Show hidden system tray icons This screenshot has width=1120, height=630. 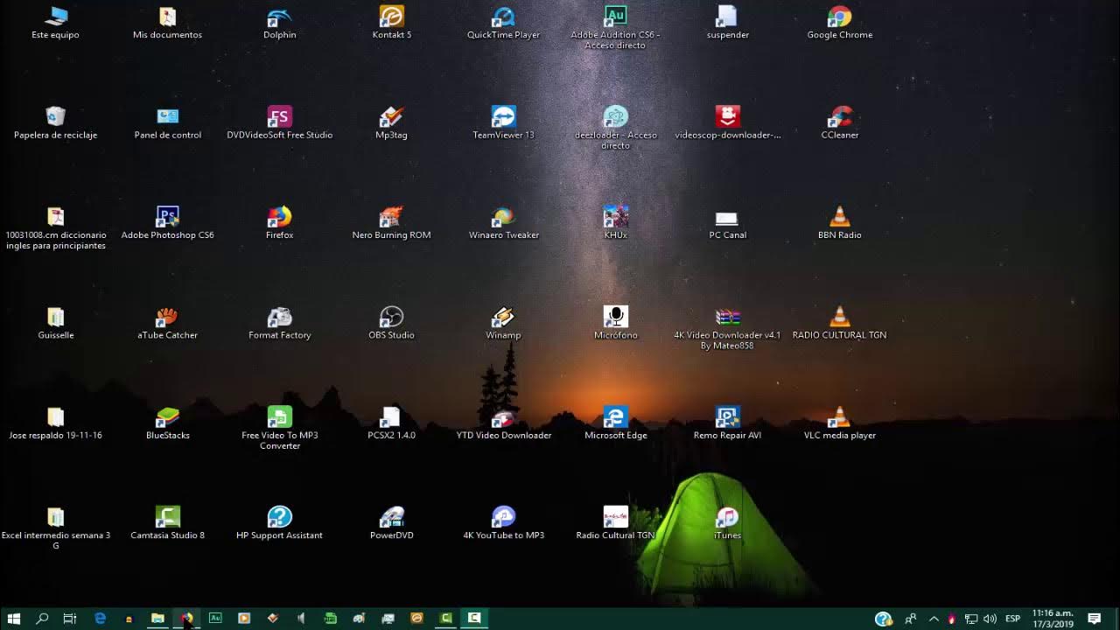[933, 619]
